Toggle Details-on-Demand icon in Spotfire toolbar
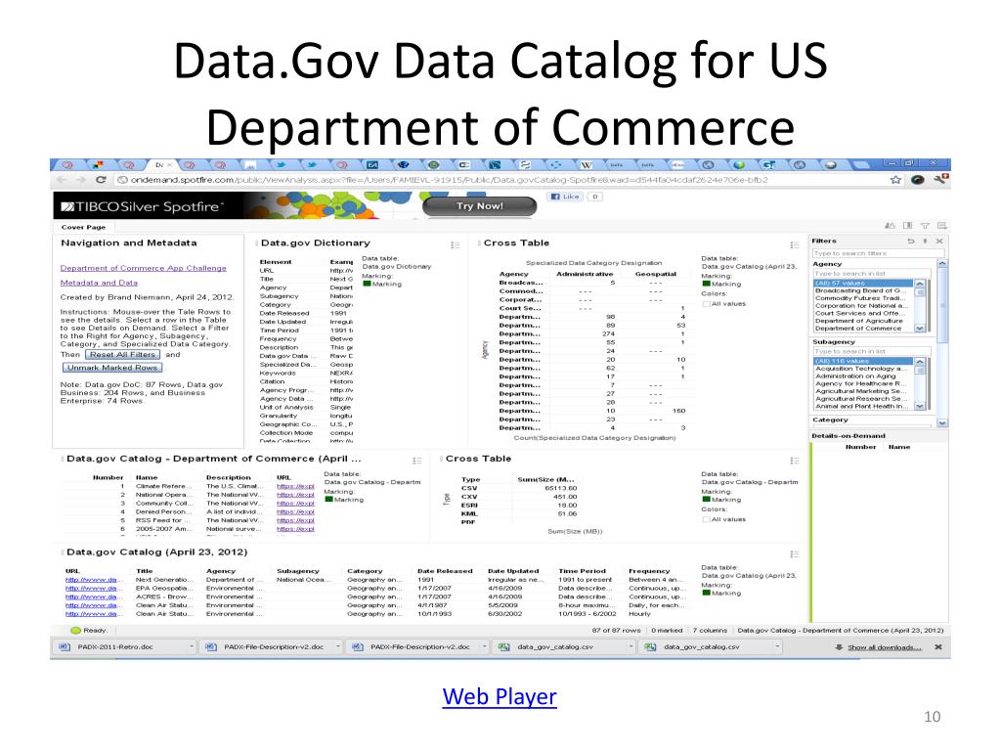The height and width of the screenshot is (751, 1001). (941, 226)
